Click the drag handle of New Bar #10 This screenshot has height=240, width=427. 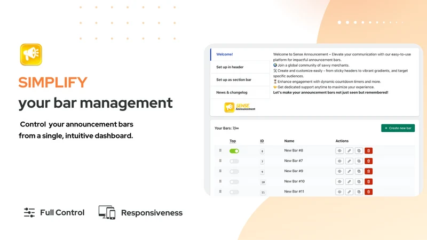click(x=220, y=181)
